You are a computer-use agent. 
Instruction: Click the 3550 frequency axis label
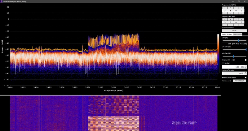[88, 87]
